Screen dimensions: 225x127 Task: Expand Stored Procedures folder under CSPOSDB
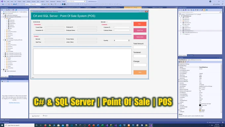[5, 32]
